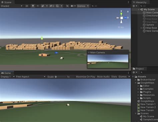Viewport: 158px width, 122px height.
Task: Open the grid settings dropdown arrow
Action: click(61, 6)
